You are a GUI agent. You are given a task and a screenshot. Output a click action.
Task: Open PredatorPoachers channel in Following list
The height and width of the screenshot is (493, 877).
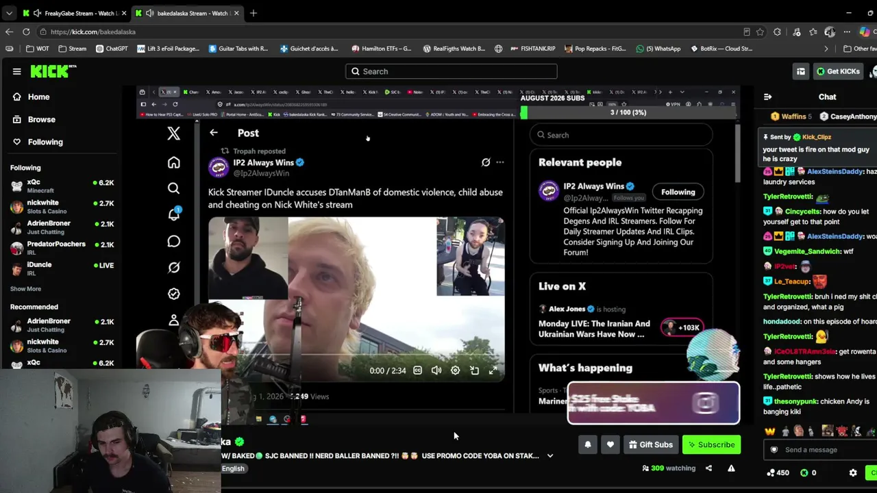[x=62, y=247]
